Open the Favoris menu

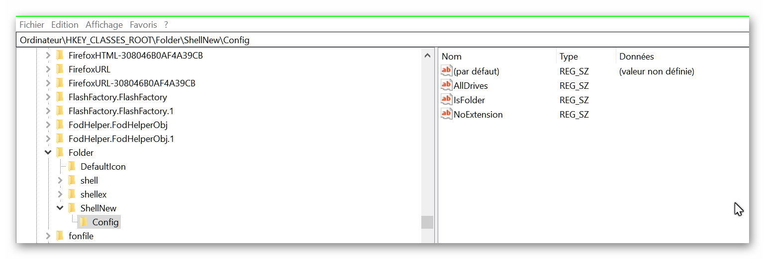(143, 24)
